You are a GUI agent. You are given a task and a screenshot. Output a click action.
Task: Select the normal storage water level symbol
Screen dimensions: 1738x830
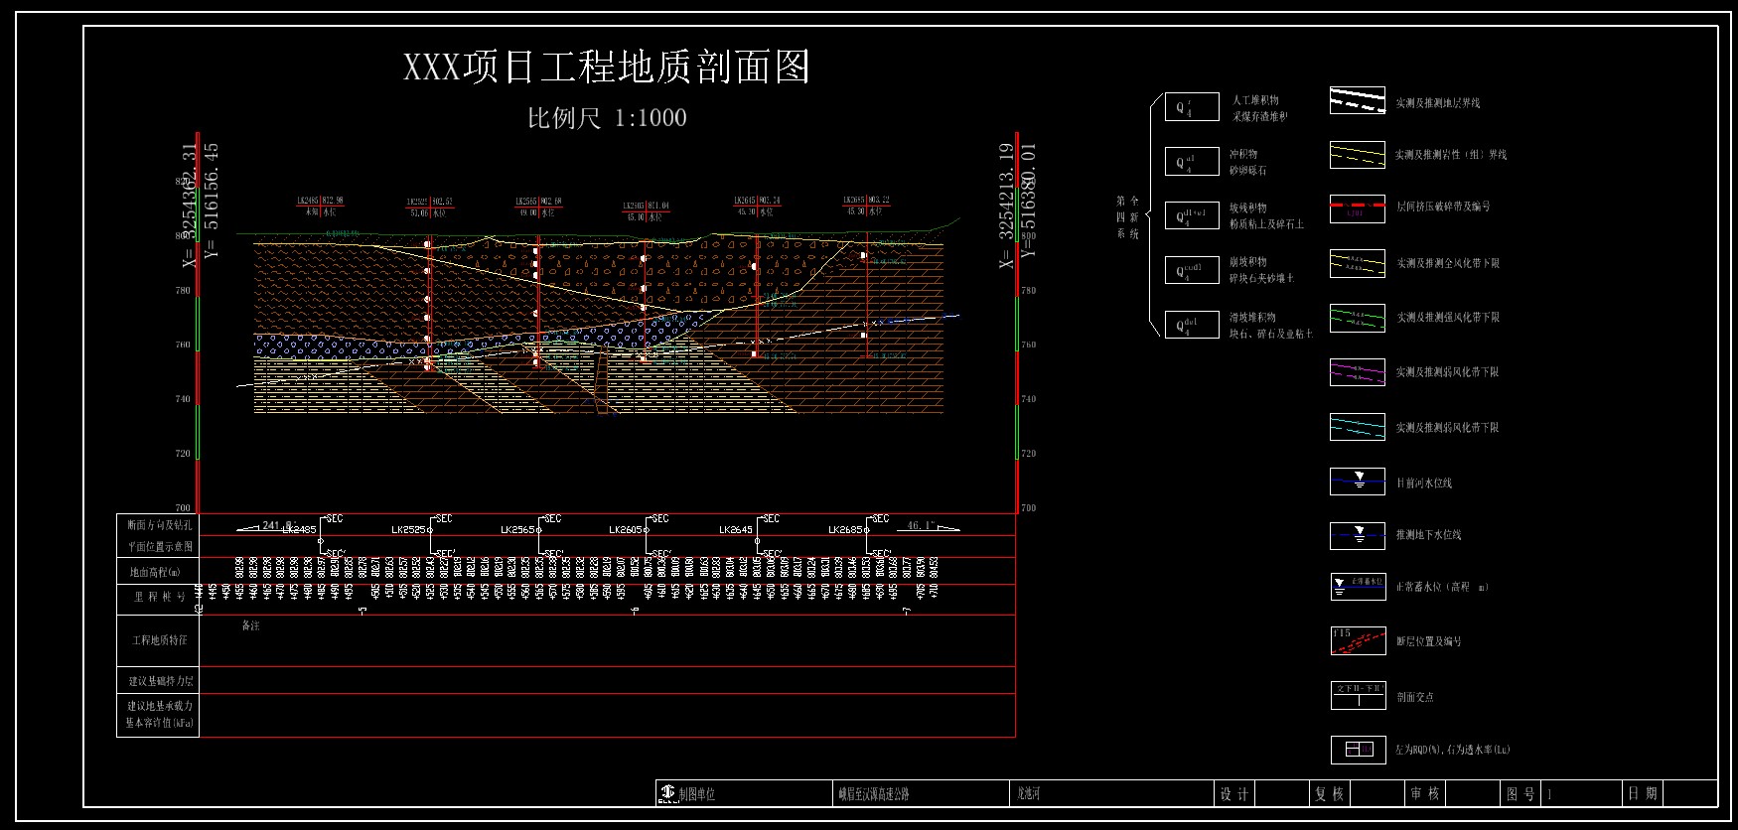click(x=1358, y=587)
